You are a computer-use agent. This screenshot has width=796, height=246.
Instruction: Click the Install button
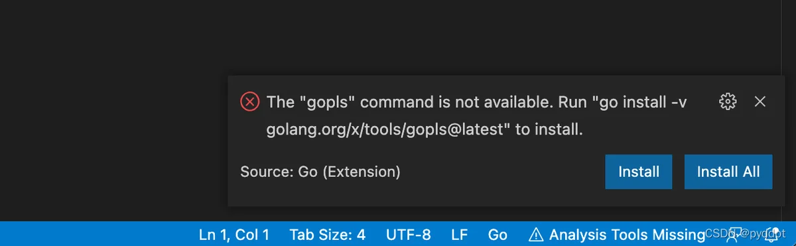click(639, 172)
